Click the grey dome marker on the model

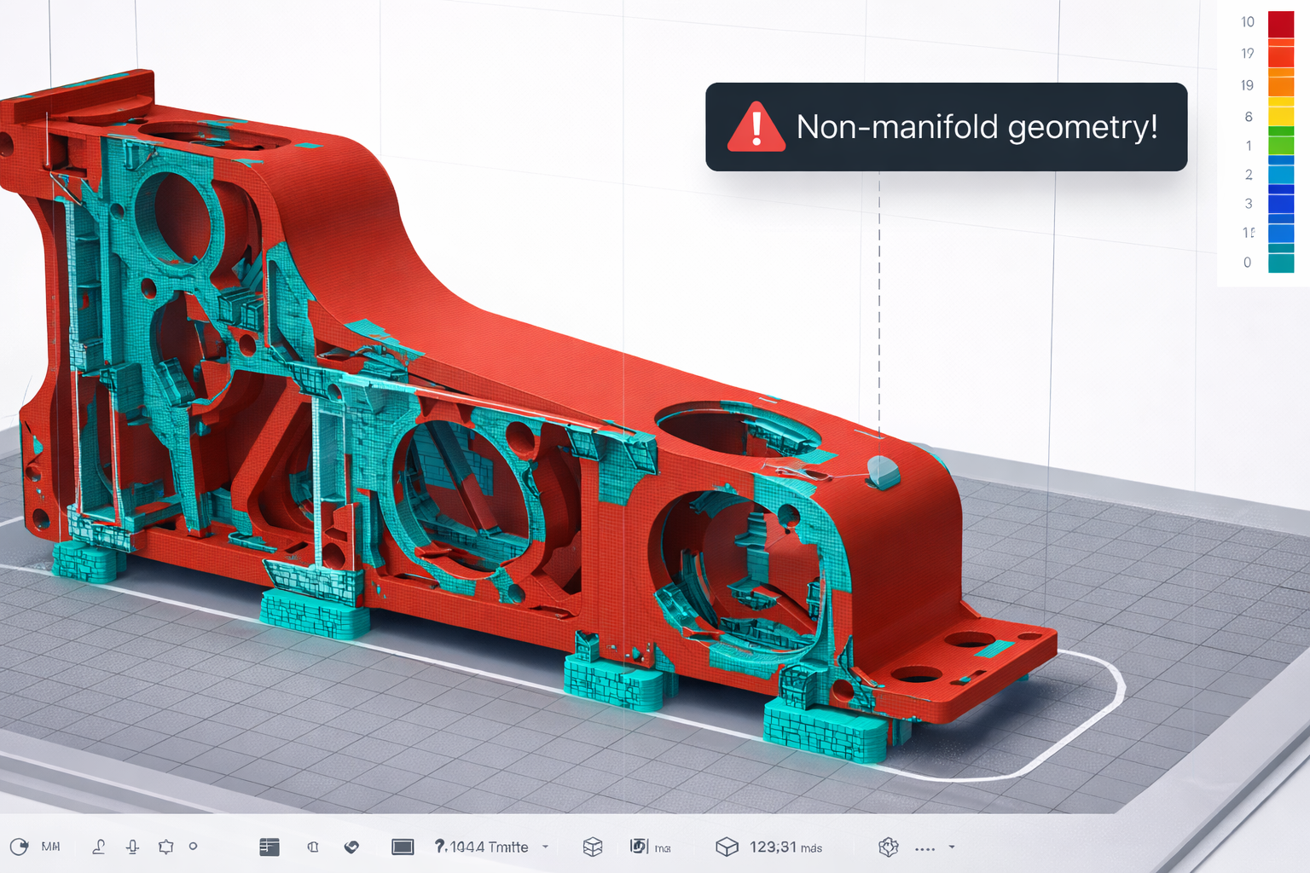pos(883,471)
